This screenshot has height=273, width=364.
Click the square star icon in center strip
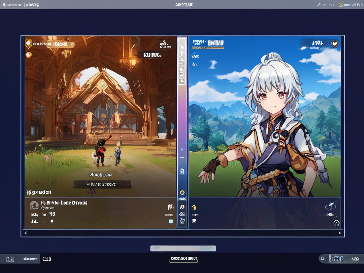[182, 82]
